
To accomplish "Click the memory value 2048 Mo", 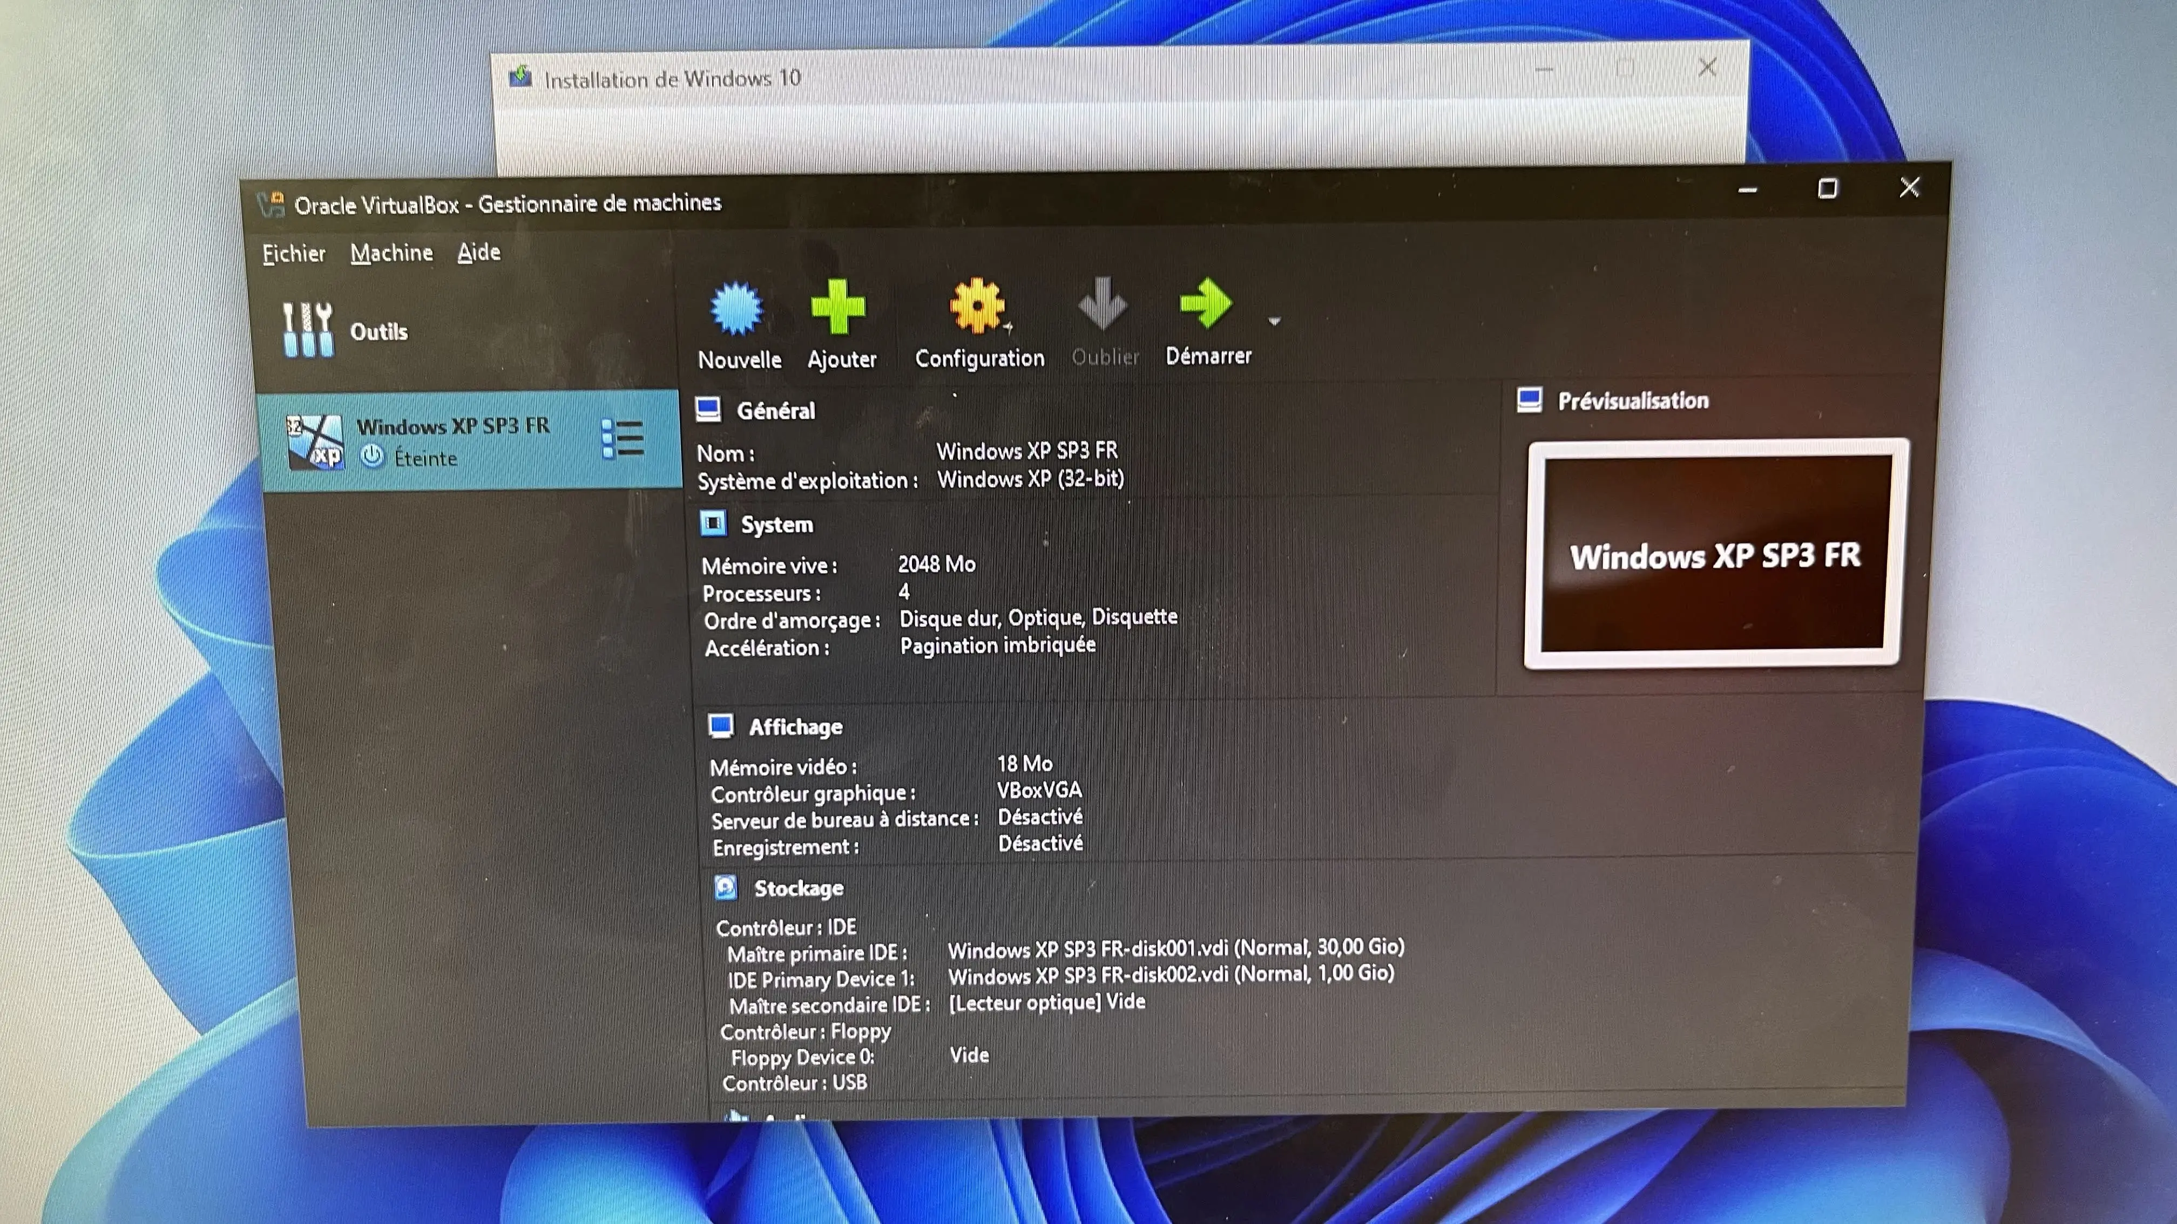I will pos(936,563).
